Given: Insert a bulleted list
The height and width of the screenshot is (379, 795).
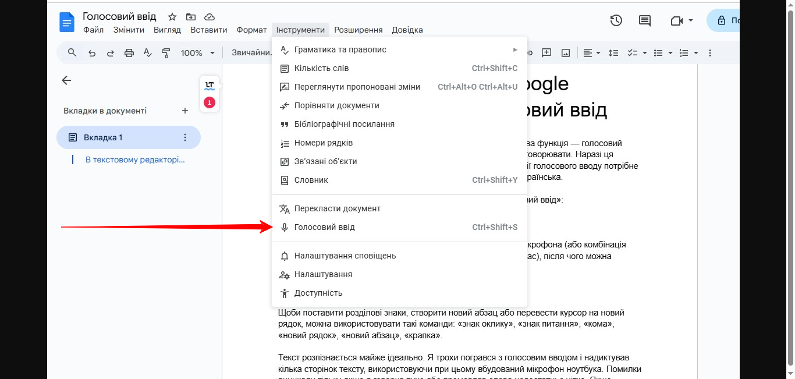Looking at the screenshot, I should [x=658, y=53].
